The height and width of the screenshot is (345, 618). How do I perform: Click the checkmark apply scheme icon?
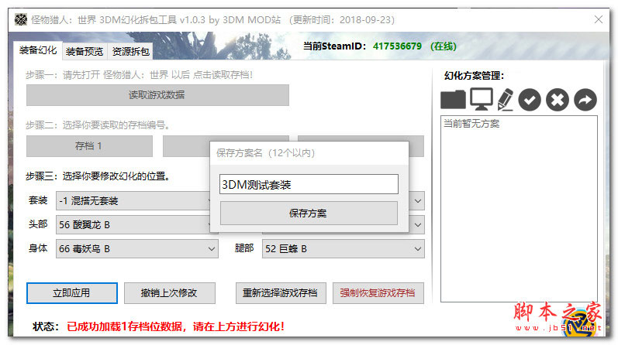[530, 100]
